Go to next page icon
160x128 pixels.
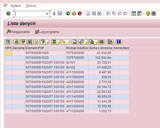point(120,14)
